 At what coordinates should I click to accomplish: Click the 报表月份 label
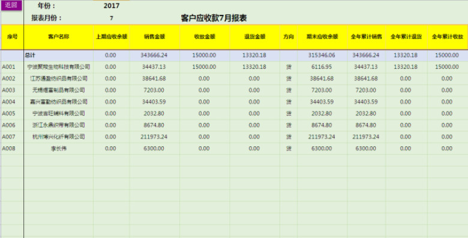point(47,18)
